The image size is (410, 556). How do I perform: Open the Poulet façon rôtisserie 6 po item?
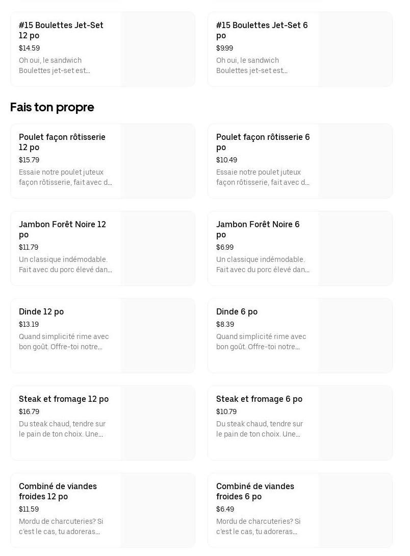[263, 142]
